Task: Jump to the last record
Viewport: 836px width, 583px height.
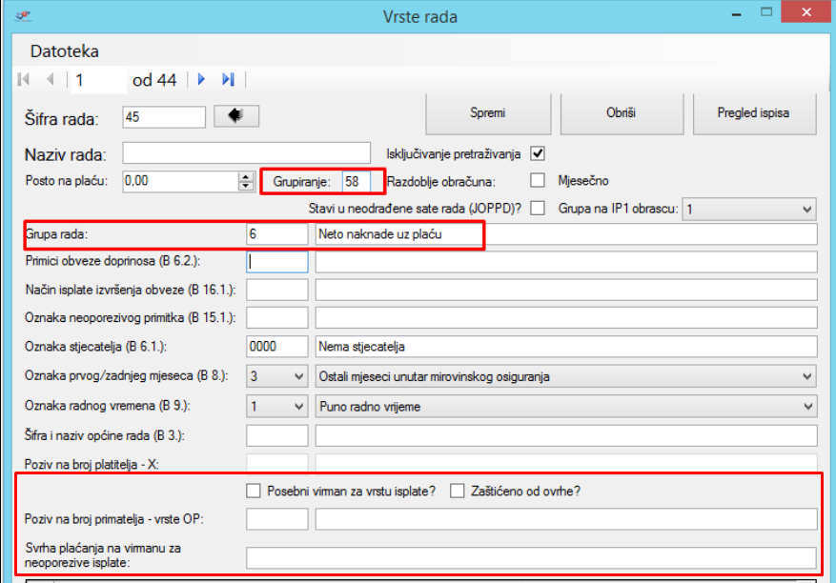Action: coord(228,80)
